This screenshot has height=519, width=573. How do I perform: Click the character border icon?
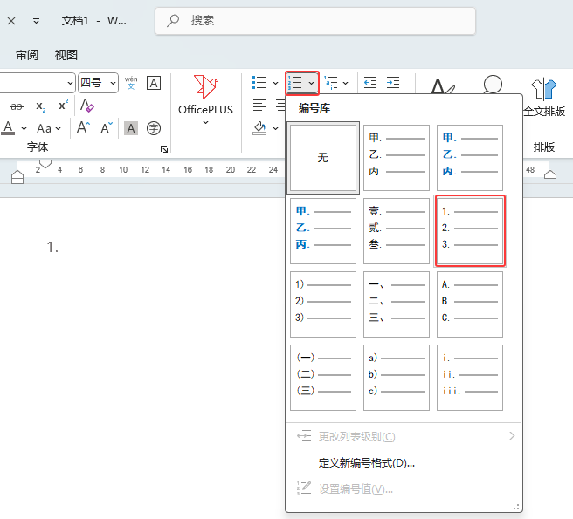(x=154, y=83)
